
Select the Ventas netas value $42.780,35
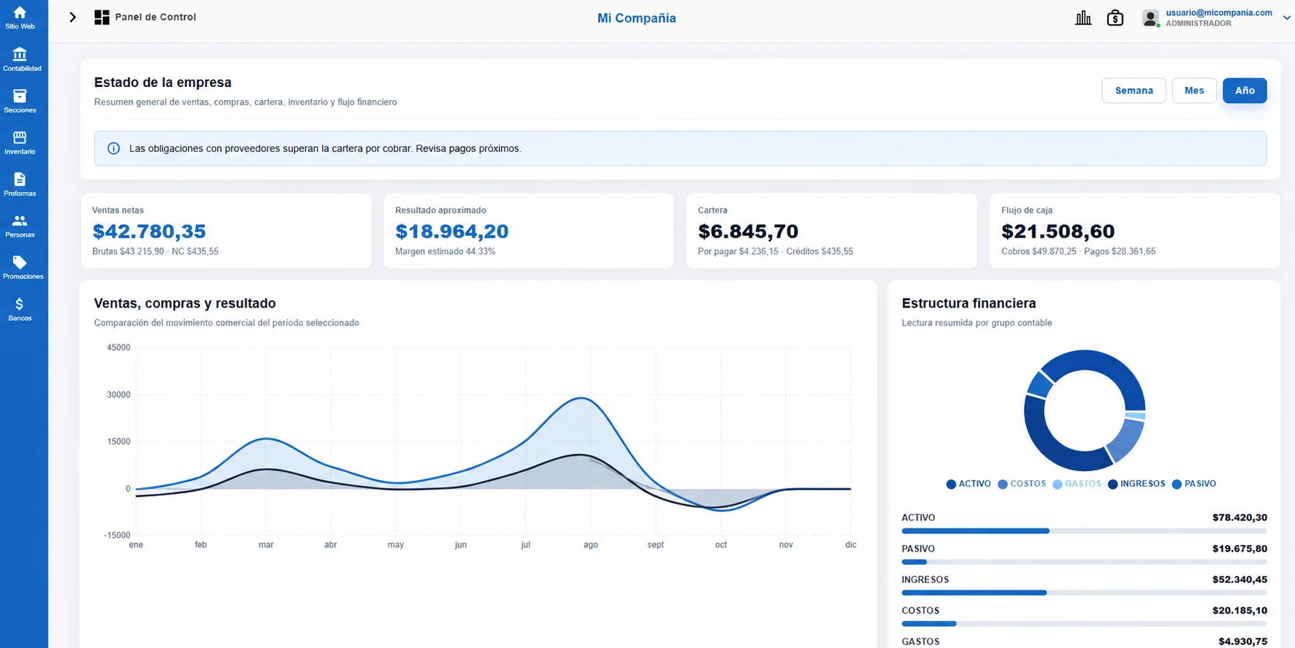[149, 232]
